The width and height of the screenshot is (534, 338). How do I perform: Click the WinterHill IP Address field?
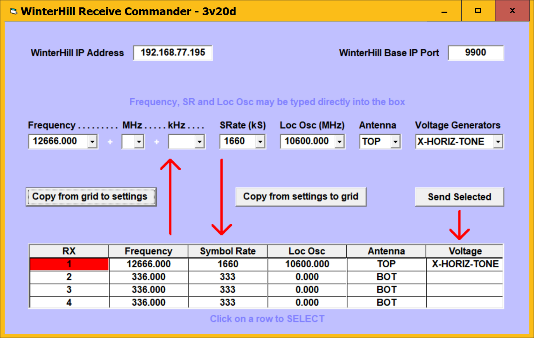click(173, 53)
